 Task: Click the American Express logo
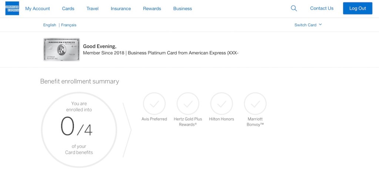coord(12,9)
